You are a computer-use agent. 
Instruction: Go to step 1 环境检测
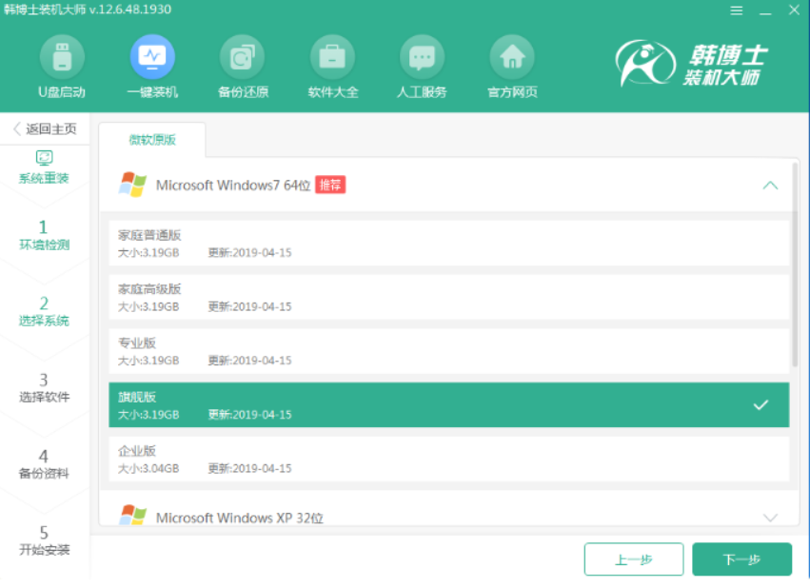click(44, 235)
